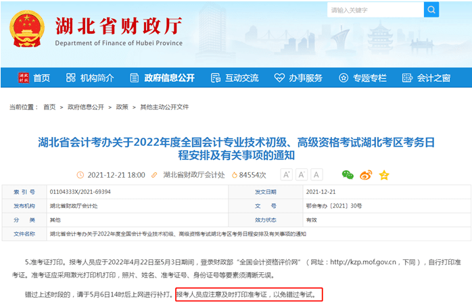Go to 政府信息公开 in the breadcrumb
472x308 pixels.
[85, 107]
